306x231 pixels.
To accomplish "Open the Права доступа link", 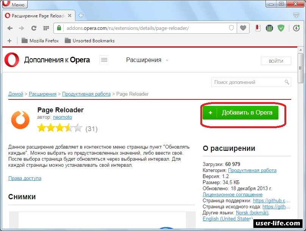I will coord(25,178).
